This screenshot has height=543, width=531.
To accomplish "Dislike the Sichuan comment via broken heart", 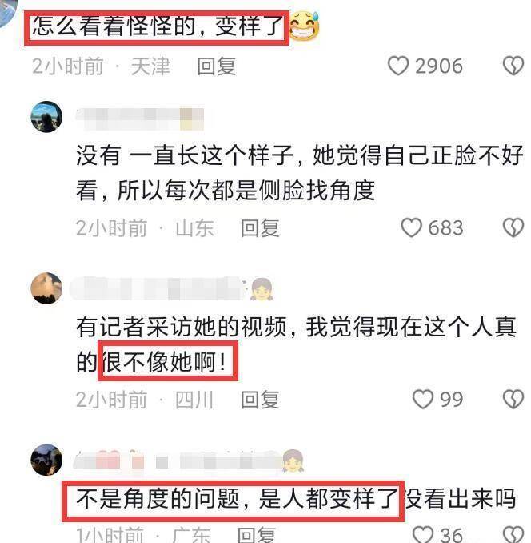I will pyautogui.click(x=513, y=399).
